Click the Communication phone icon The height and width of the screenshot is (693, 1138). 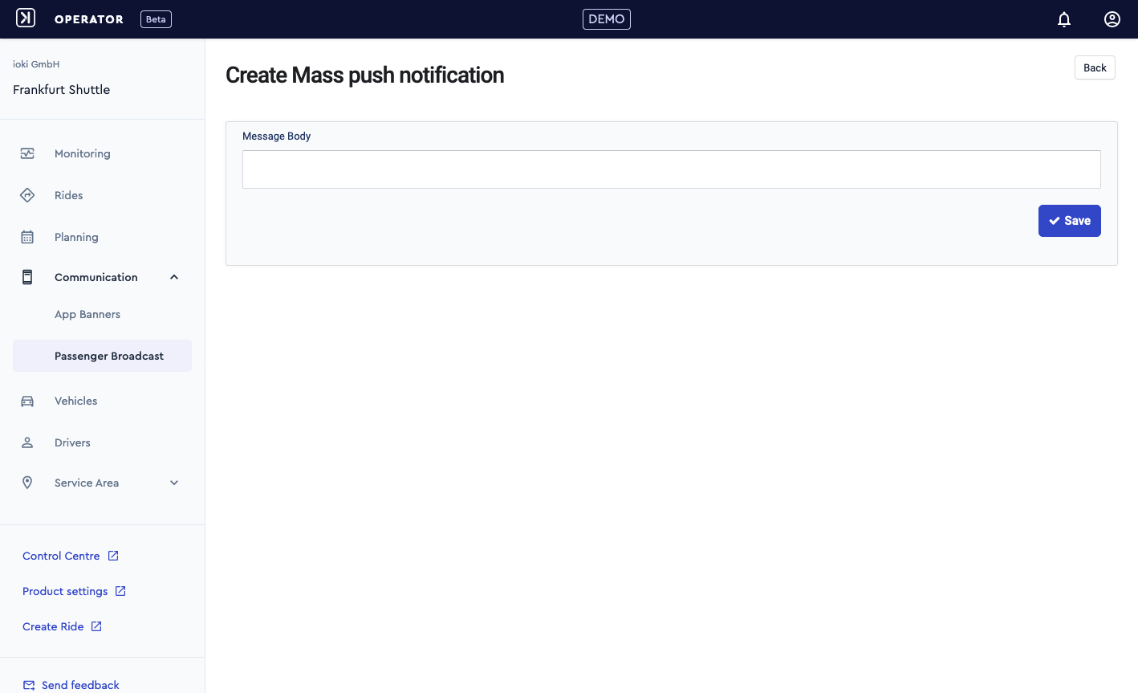[x=27, y=277]
